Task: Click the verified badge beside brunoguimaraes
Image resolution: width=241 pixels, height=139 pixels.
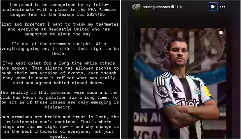Action: tap(173, 7)
